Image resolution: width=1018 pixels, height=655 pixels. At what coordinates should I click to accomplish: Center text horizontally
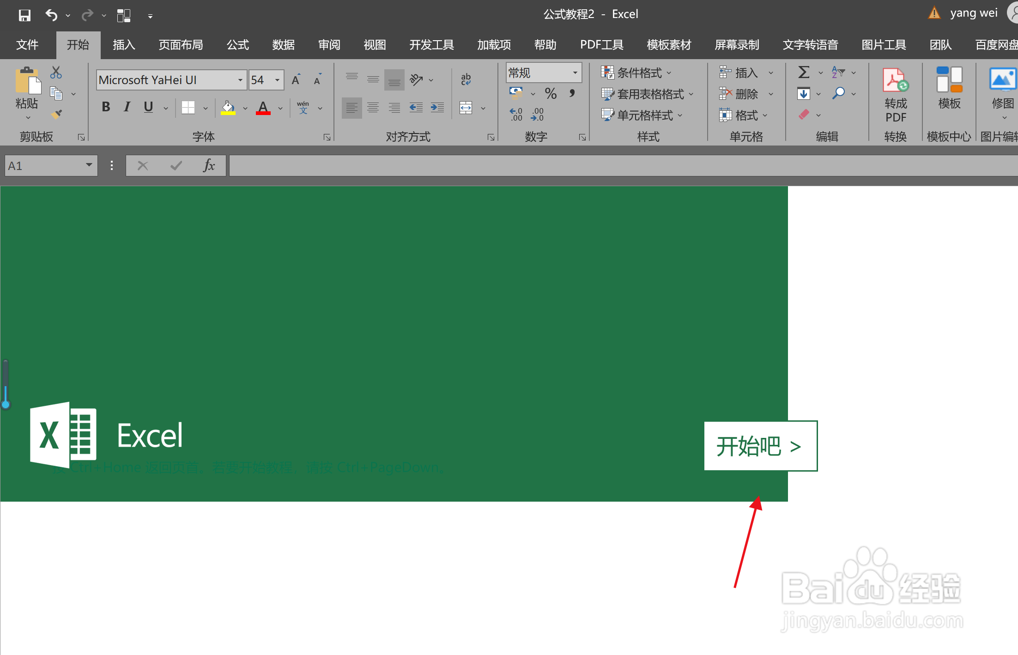[373, 108]
